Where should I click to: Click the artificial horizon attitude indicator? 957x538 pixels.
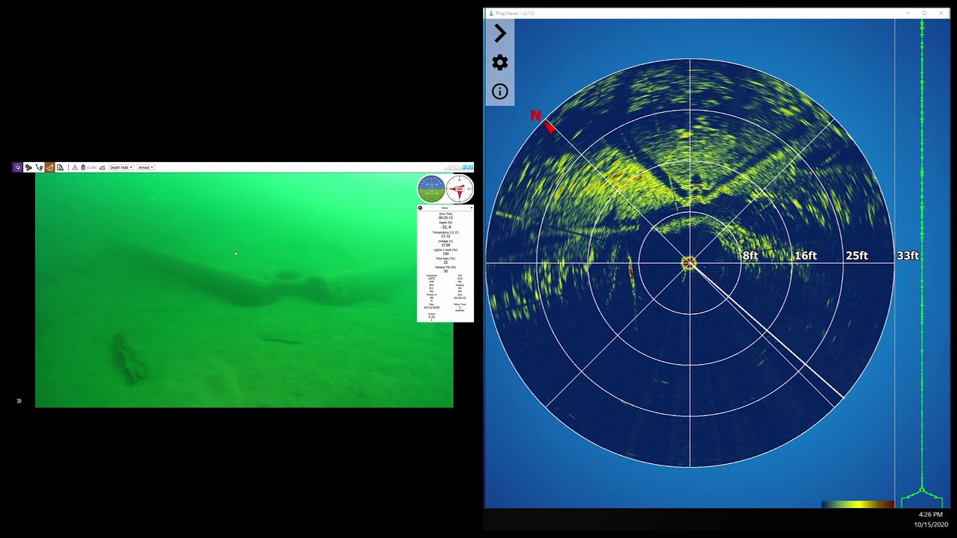[x=431, y=189]
